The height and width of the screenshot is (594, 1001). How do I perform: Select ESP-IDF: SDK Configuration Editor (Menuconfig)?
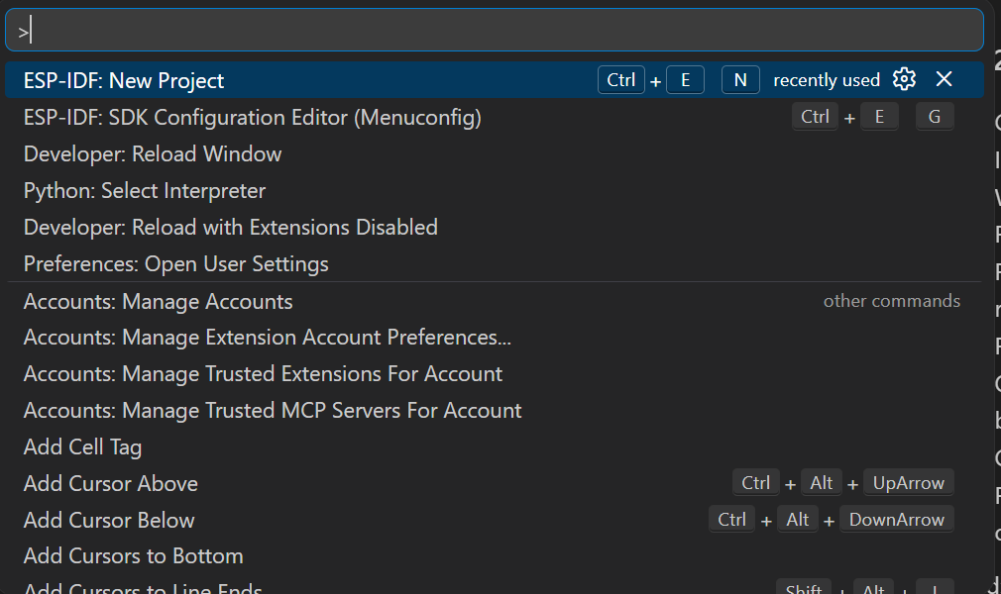point(495,117)
